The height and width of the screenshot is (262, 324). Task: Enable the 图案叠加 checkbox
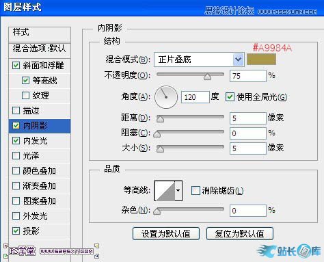coord(16,201)
